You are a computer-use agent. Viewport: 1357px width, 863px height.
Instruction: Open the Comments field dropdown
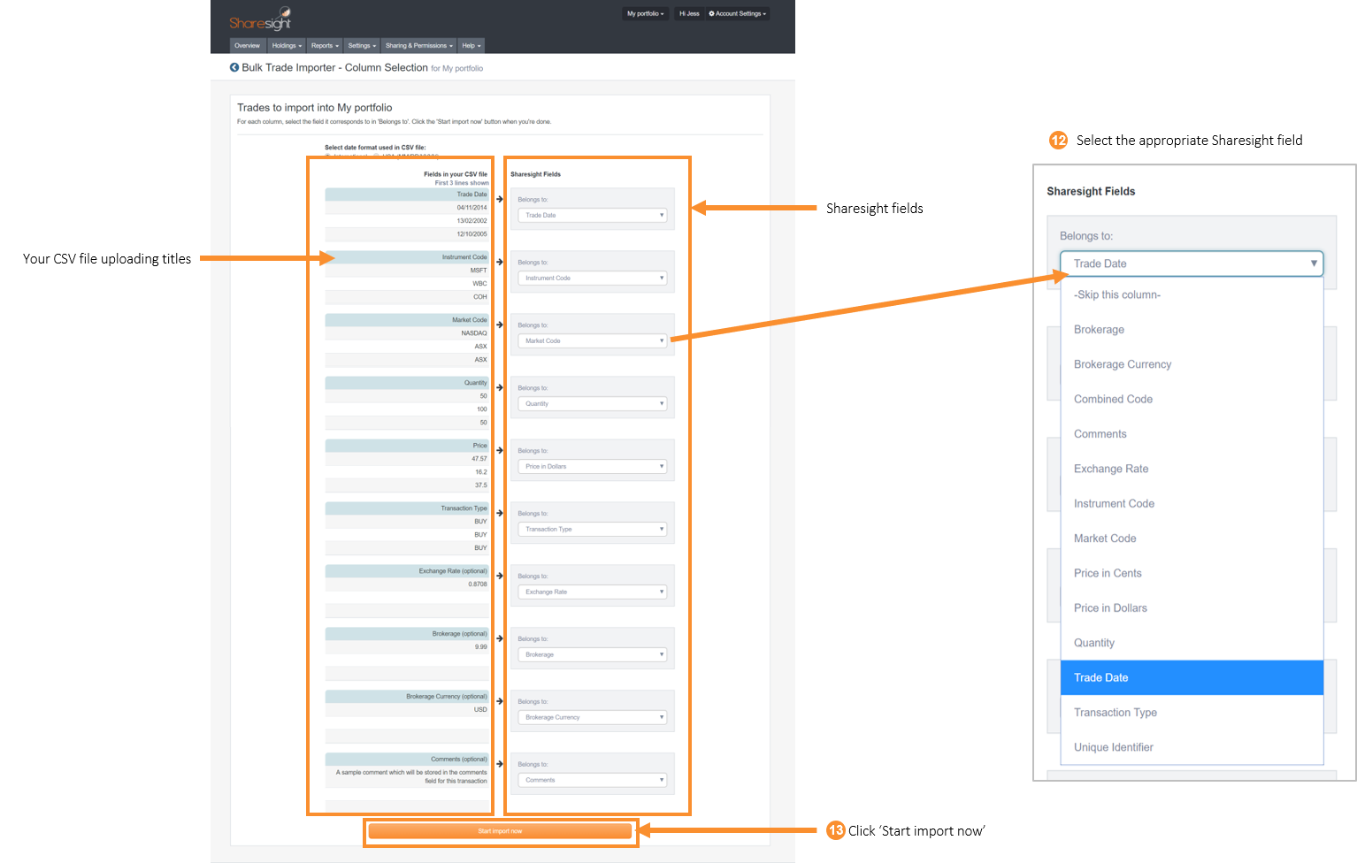pos(592,780)
